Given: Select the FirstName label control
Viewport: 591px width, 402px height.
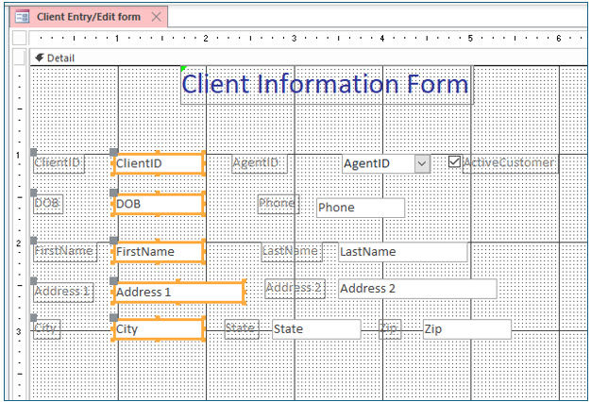Looking at the screenshot, I should [65, 252].
